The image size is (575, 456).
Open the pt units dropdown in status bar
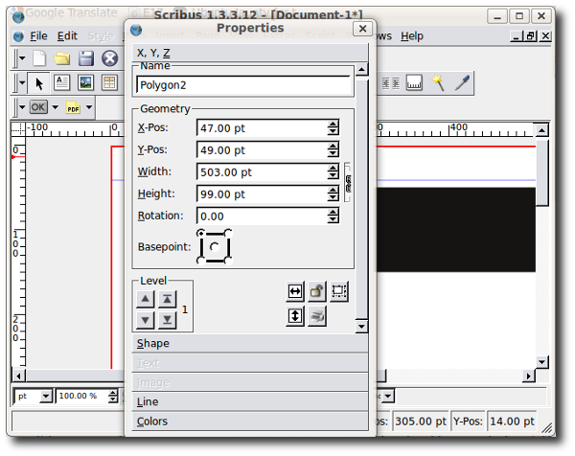(46, 397)
